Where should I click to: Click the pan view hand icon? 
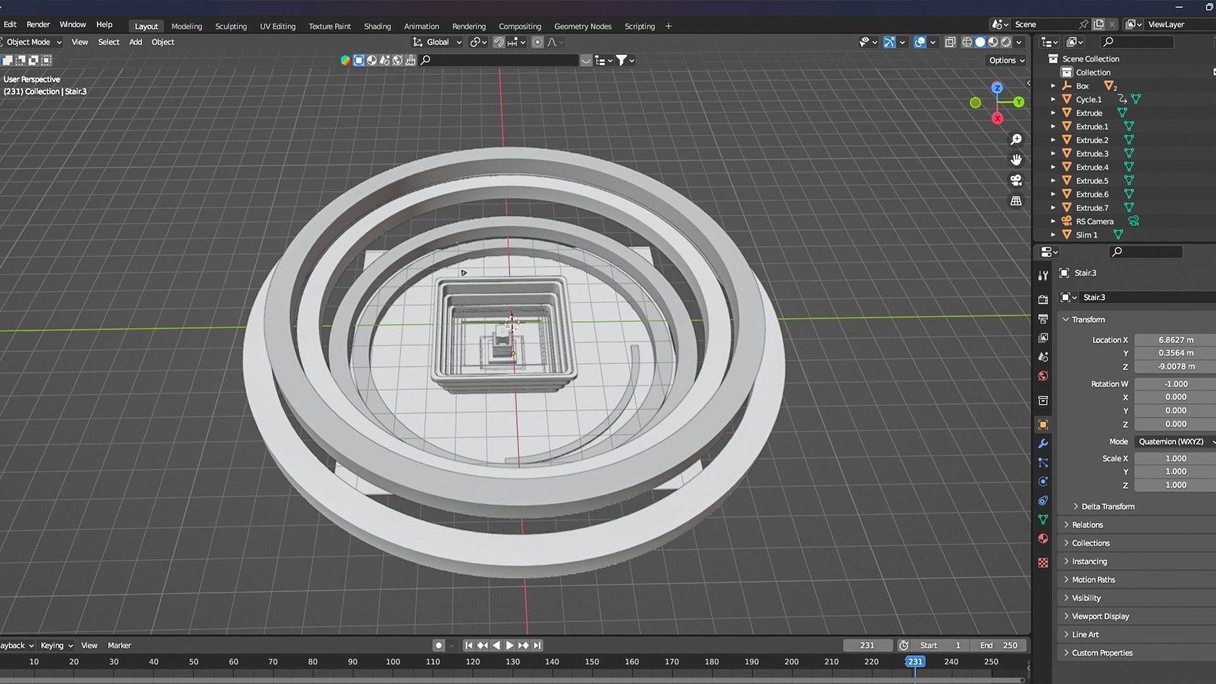point(1016,160)
